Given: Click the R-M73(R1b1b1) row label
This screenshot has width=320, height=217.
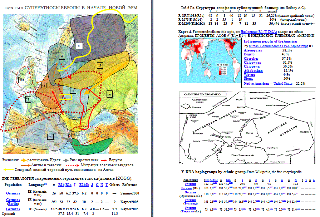Looking at the screenshot, I should coord(191,20).
